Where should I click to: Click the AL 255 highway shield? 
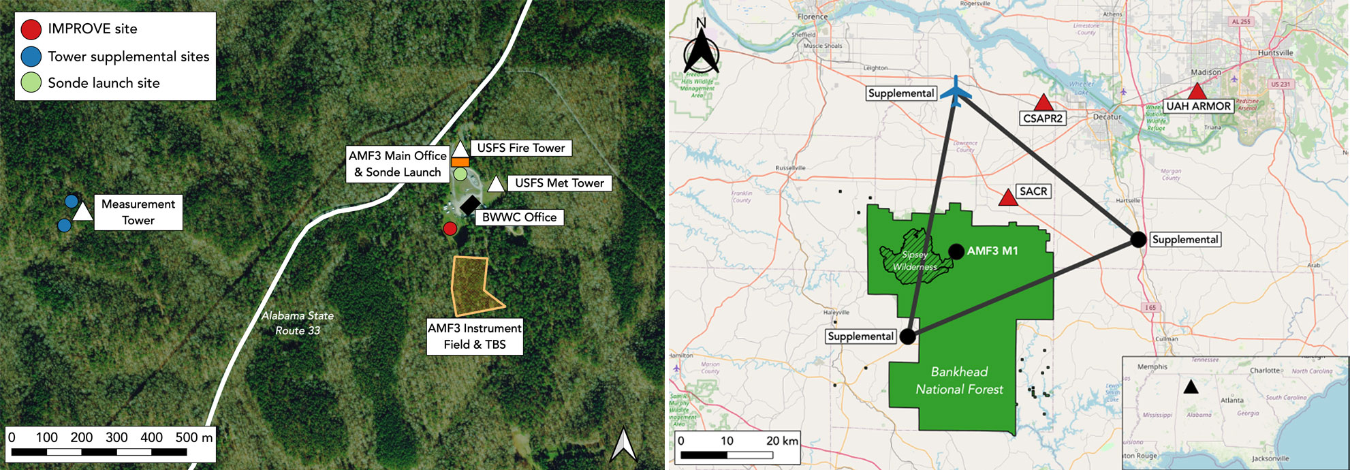[1241, 22]
